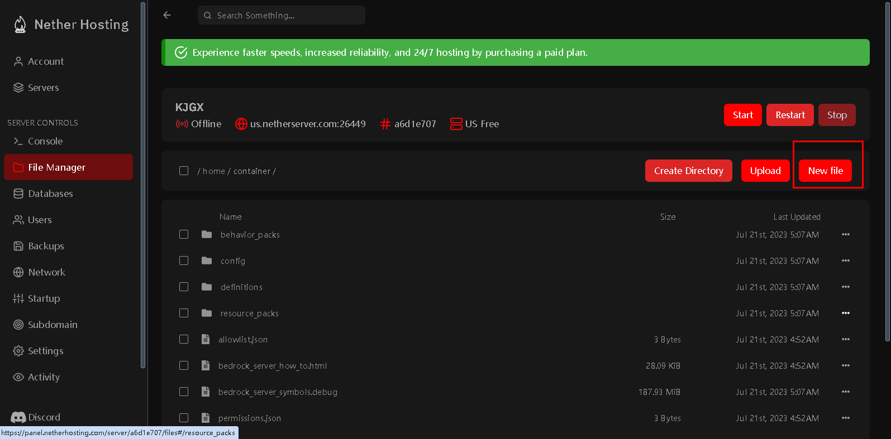Open the definitions row options menu
Image resolution: width=891 pixels, height=439 pixels.
tap(846, 287)
